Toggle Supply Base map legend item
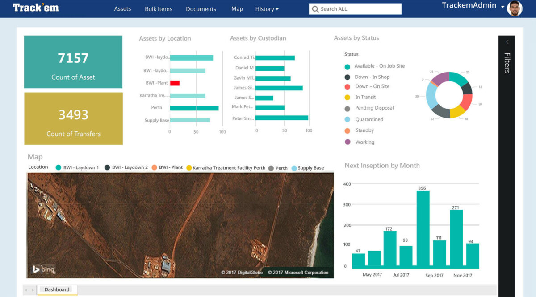 [294, 168]
